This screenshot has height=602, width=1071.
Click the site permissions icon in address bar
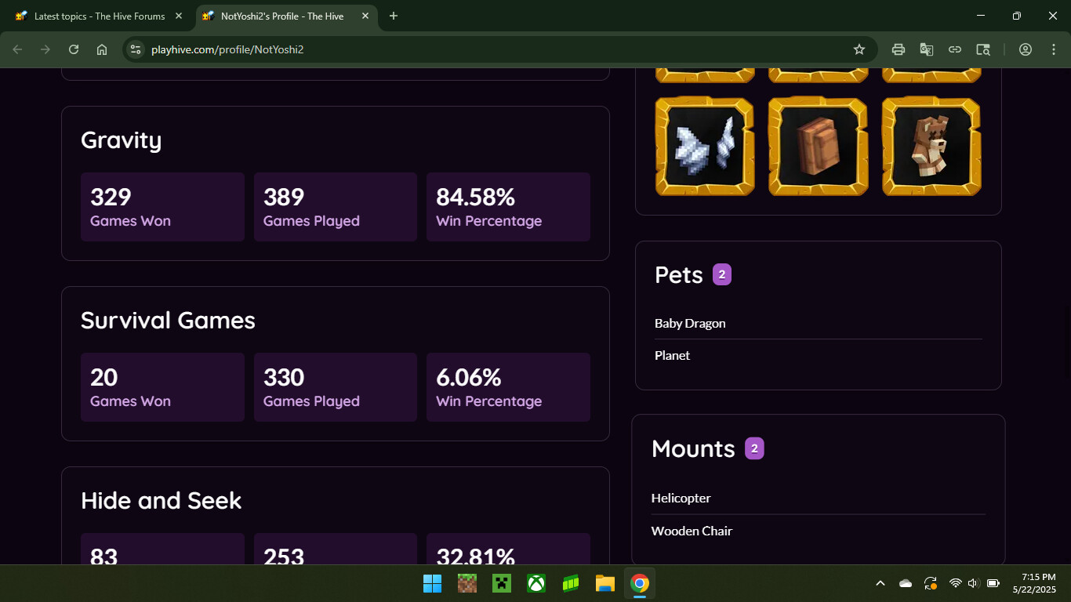(x=135, y=49)
